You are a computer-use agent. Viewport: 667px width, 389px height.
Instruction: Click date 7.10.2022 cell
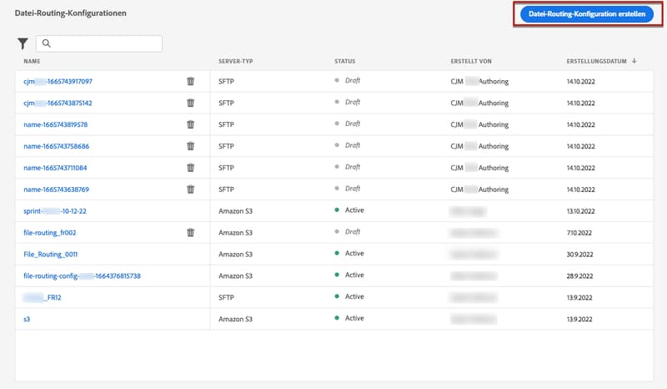[x=579, y=233]
